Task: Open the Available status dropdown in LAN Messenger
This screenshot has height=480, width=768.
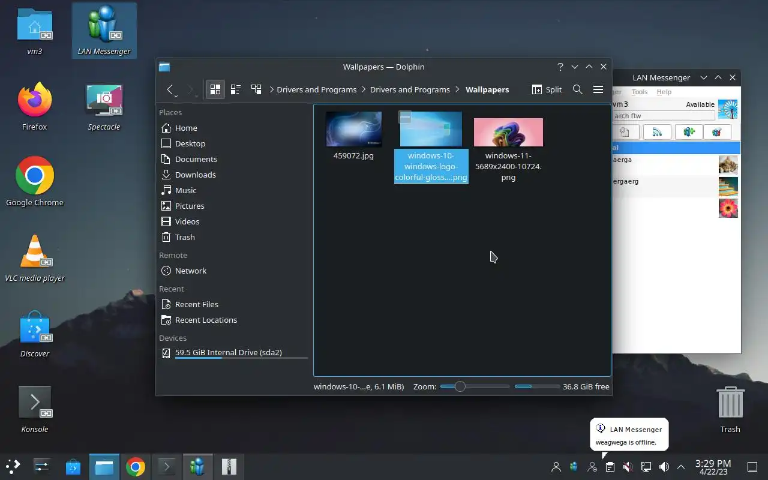Action: click(x=700, y=104)
